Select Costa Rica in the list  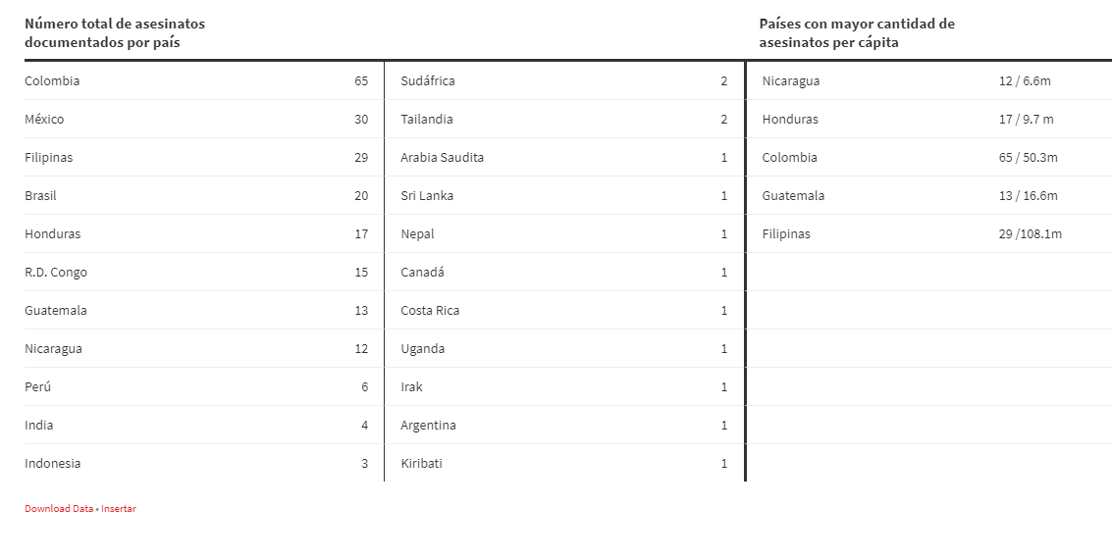coord(430,311)
